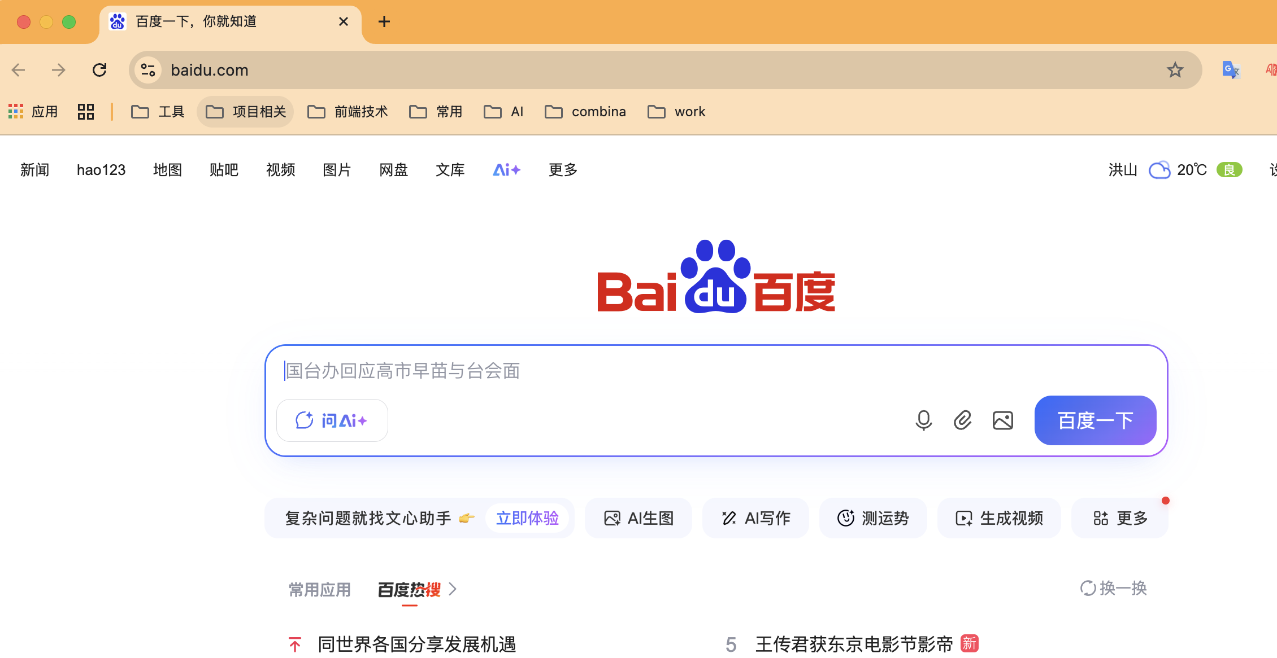Viewport: 1277px width, 658px height.
Task: Click the 问Ai button in the search box
Action: (332, 420)
